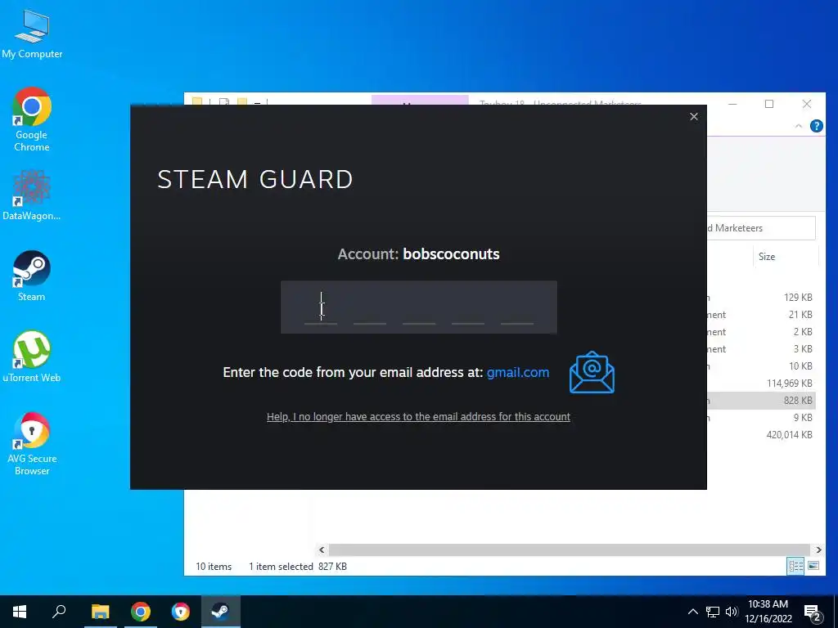Select the file row sized 3 KB
Screen dimensions: 838x628
[x=763, y=348]
